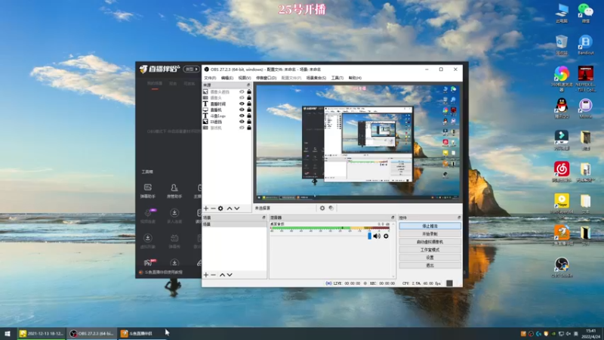Pop out the controls dock
Screen dimensions: 604x340
point(459,218)
